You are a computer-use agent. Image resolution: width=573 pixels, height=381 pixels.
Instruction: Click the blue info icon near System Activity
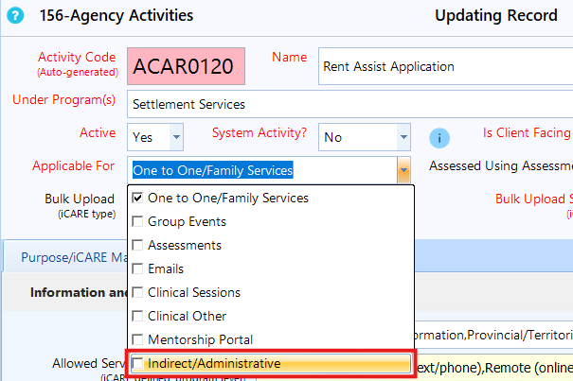pyautogui.click(x=439, y=138)
